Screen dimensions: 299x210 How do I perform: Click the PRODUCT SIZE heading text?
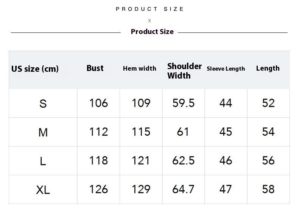[x=150, y=9]
